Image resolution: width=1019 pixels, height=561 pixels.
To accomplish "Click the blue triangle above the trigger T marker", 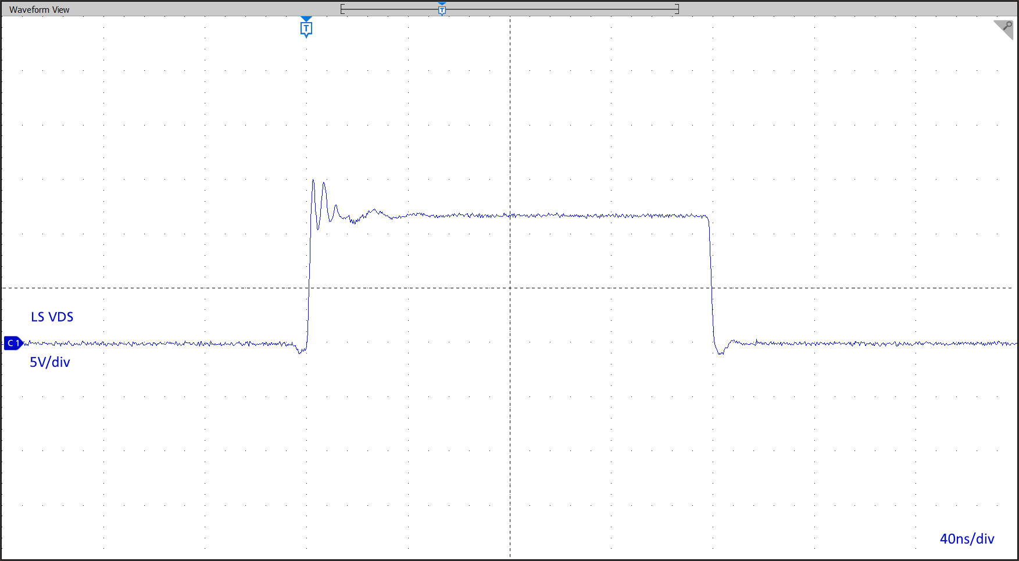I will click(x=306, y=19).
